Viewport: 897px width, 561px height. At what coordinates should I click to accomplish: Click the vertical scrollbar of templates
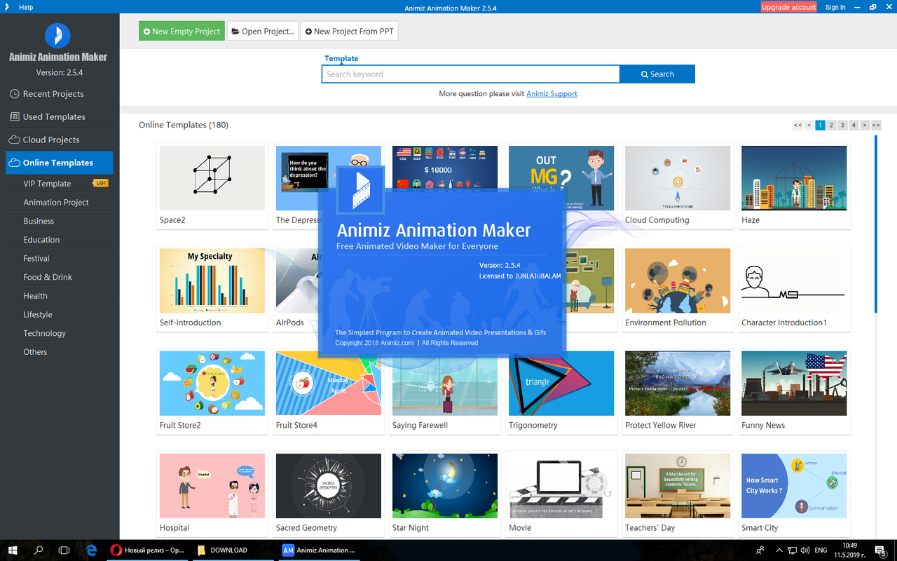point(876,224)
